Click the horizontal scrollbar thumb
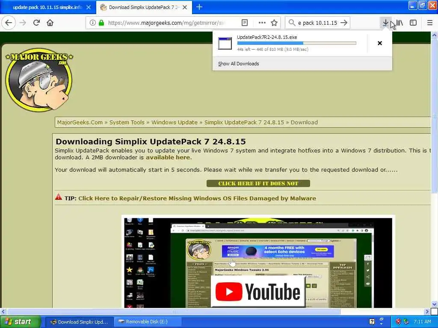The width and height of the screenshot is (438, 328). (x=174, y=311)
